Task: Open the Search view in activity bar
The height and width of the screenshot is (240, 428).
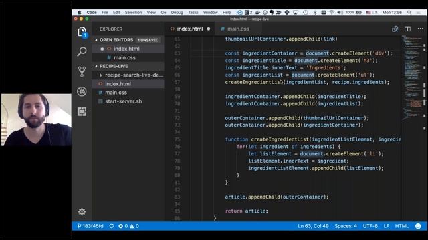Action: point(82,51)
